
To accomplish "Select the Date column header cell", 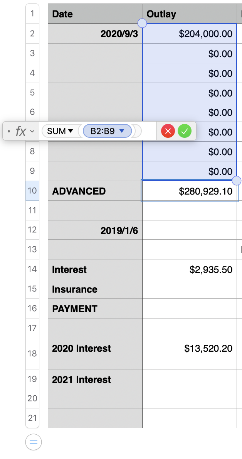I will pos(95,14).
